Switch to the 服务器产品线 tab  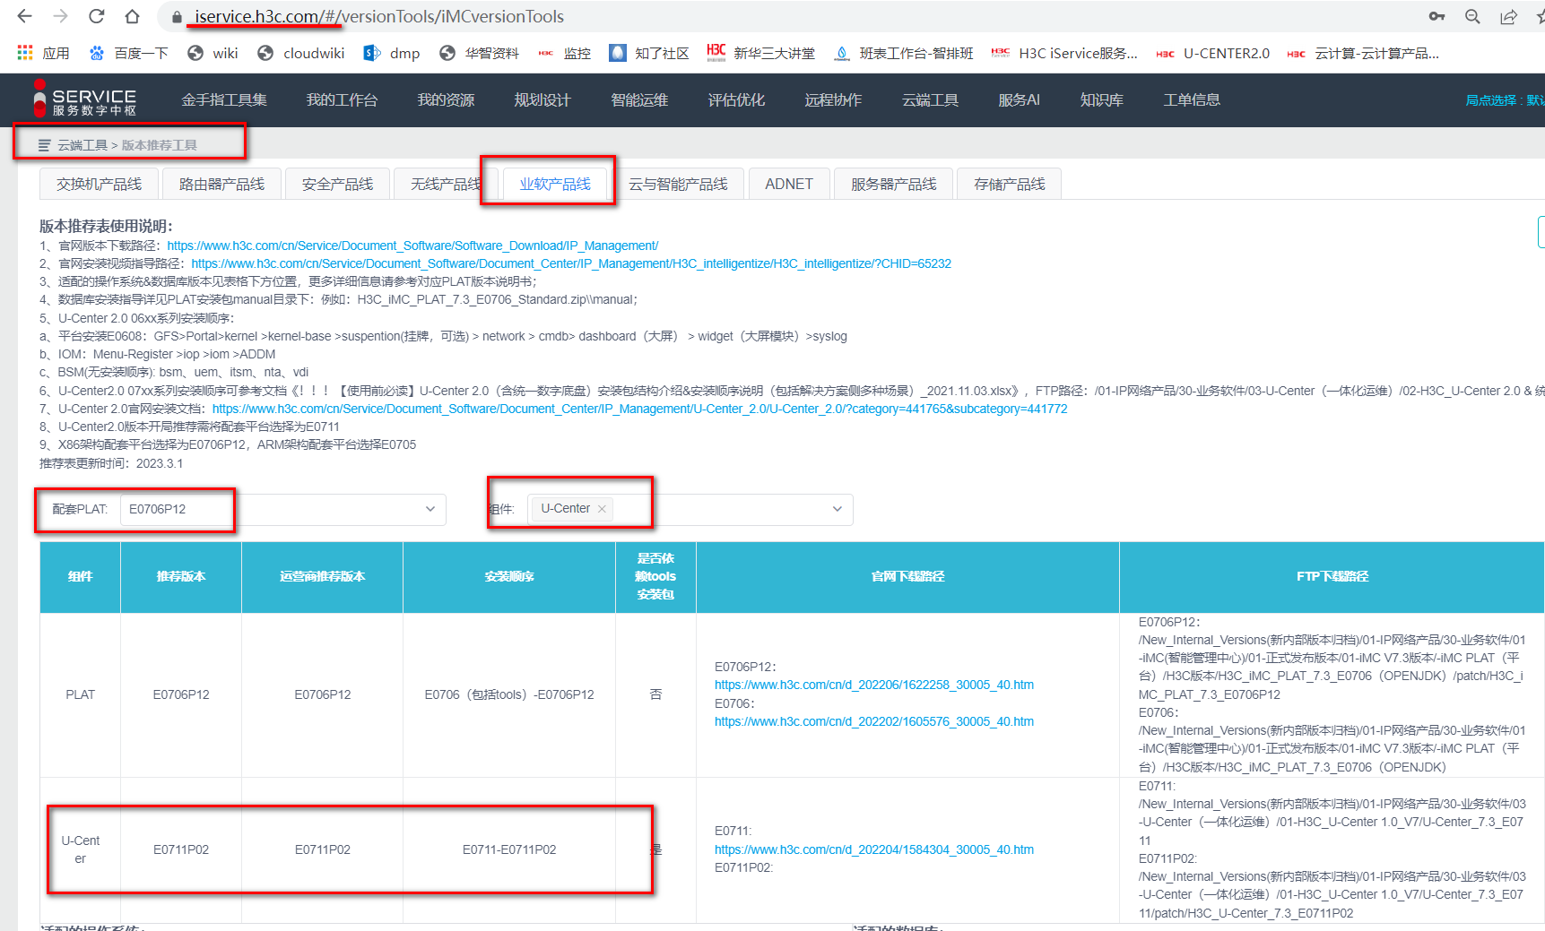coord(894,184)
